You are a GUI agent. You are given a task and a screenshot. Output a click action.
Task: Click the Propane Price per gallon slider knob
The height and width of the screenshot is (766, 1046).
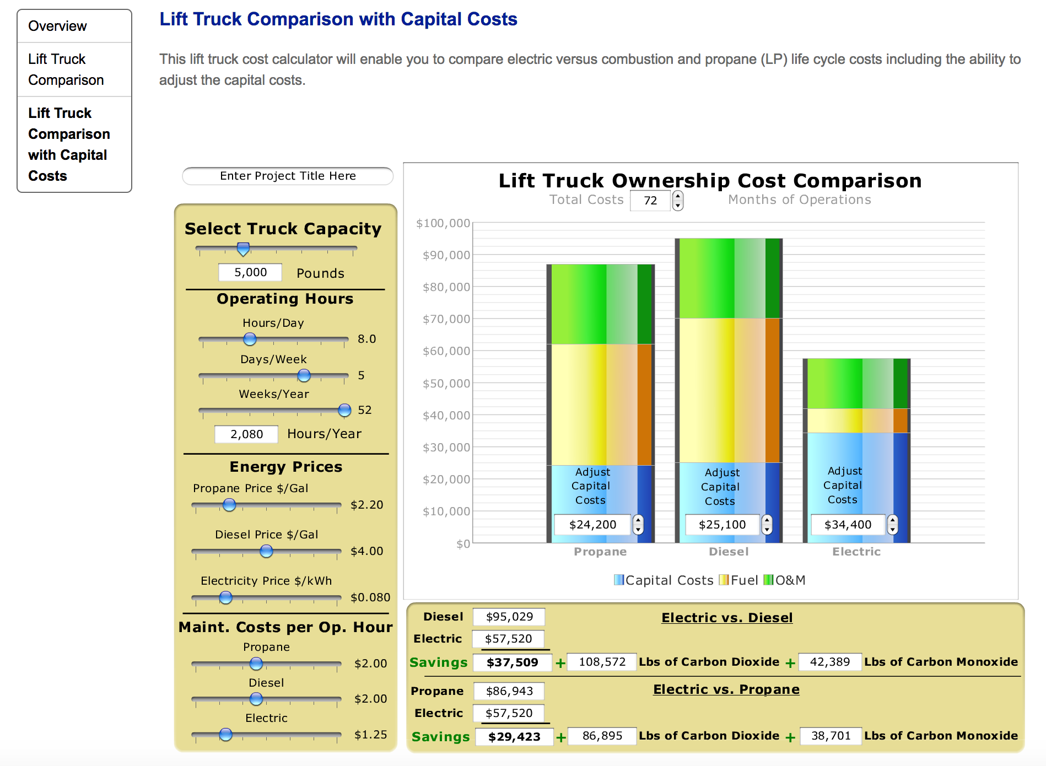pyautogui.click(x=229, y=505)
